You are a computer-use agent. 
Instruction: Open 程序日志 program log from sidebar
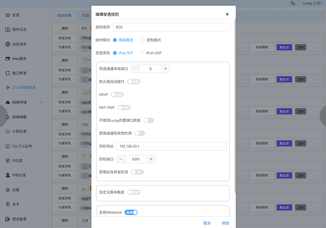[x=7, y=30]
